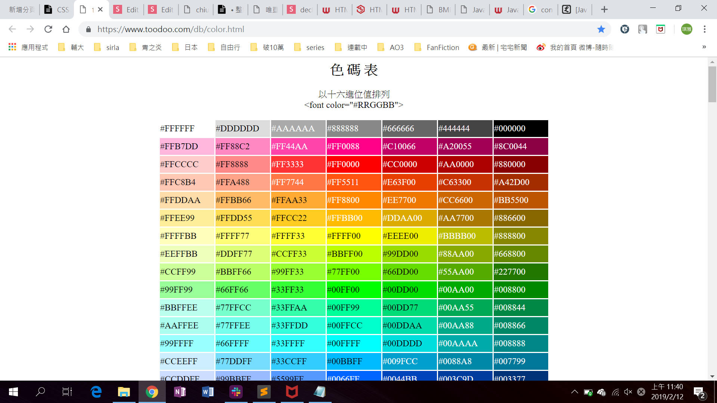Expand hidden bookmarks overflow chevron

704,47
